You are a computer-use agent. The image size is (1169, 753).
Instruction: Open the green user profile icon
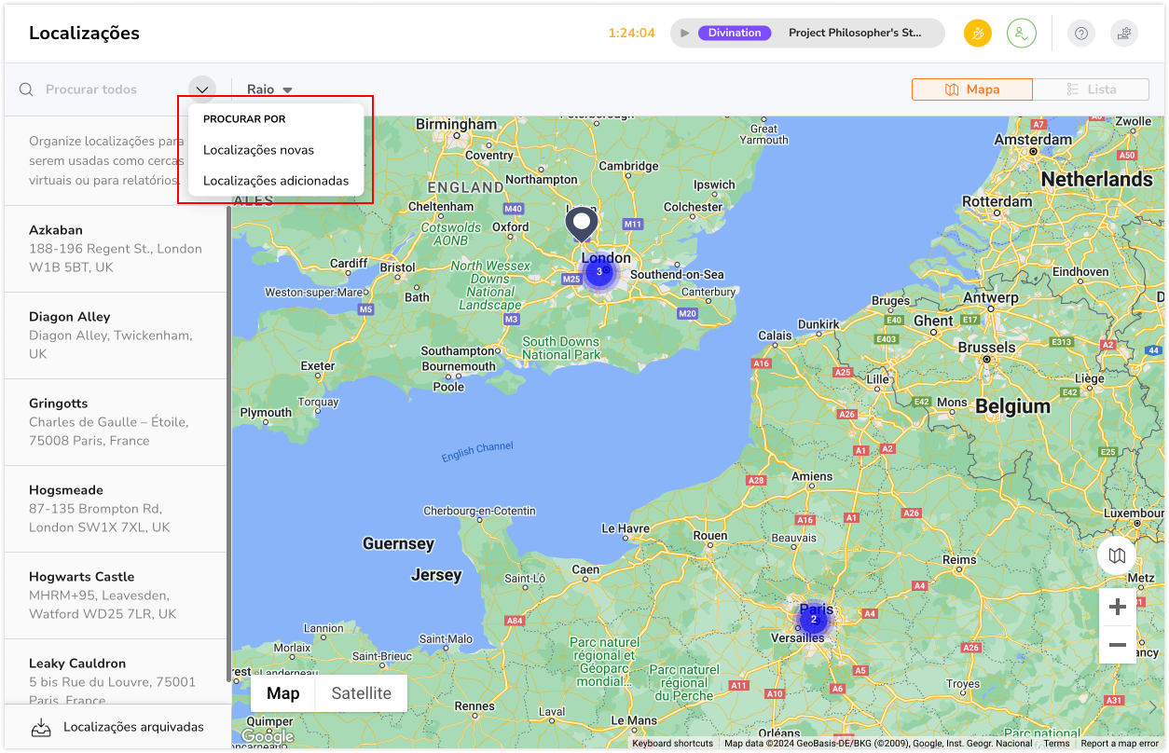point(1022,34)
